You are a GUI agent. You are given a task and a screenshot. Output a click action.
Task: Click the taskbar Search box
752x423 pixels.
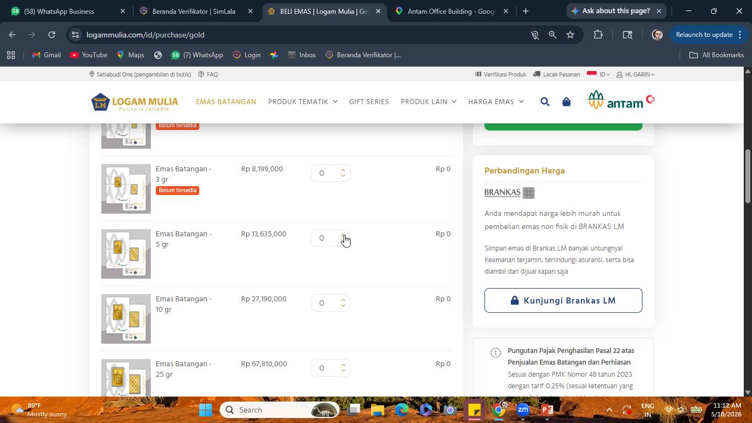[x=281, y=410]
